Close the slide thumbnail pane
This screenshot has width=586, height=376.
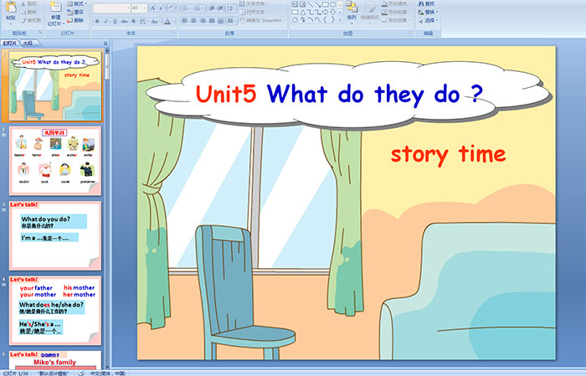pyautogui.click(x=105, y=44)
